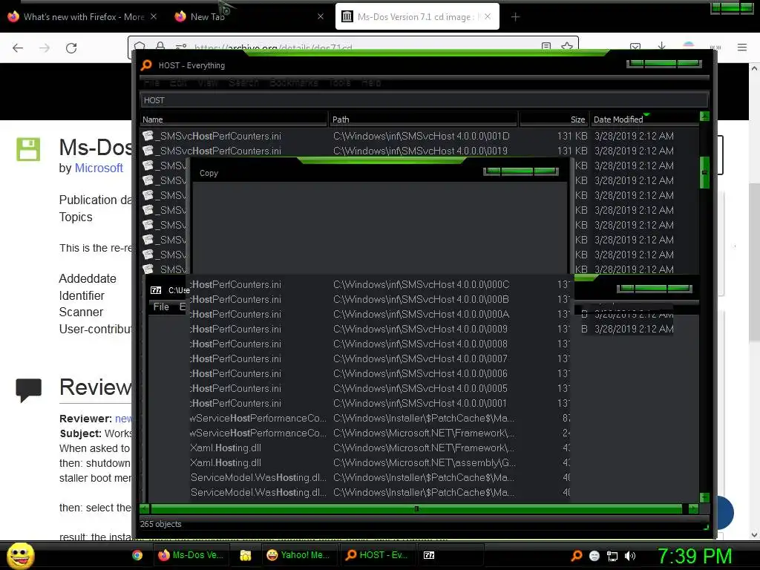Bookmark this page with the star icon
Viewport: 760px width, 570px height.
pyautogui.click(x=566, y=47)
